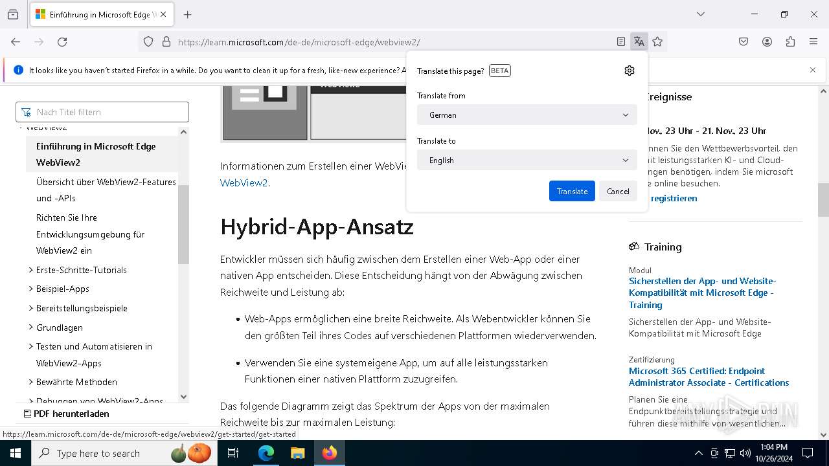829x466 pixels.
Task: Expand the Beispiel-Apps section
Action: coord(63,289)
